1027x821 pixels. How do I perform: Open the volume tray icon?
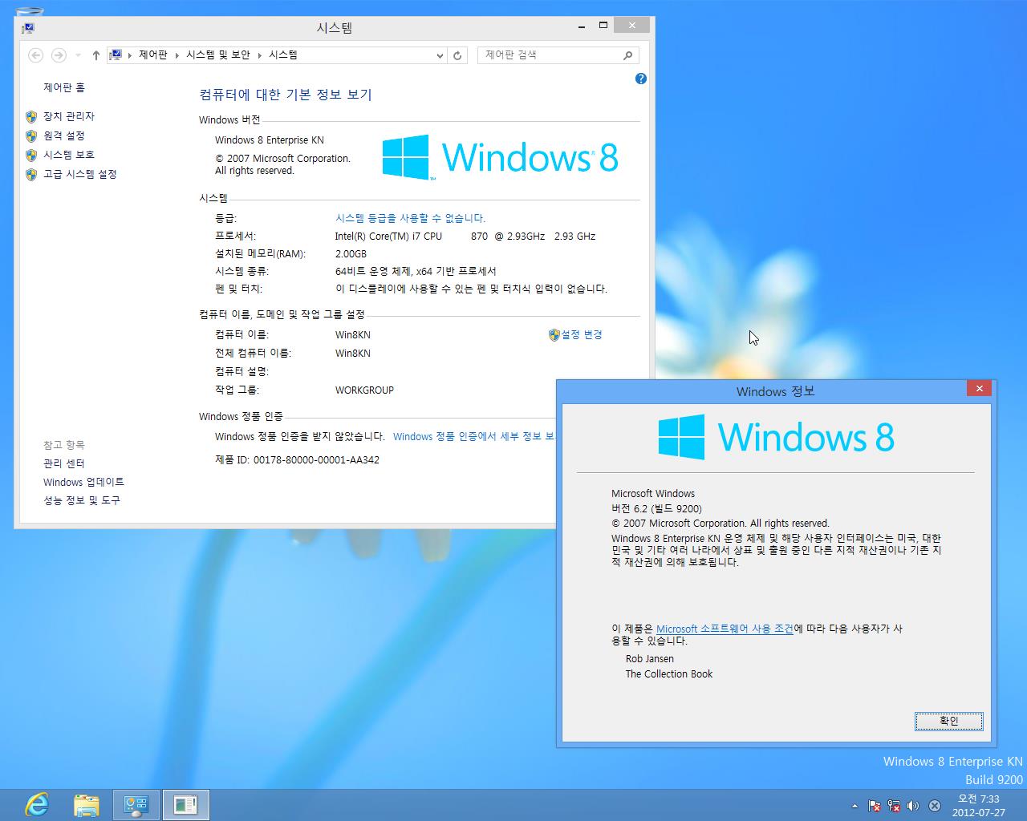[x=912, y=806]
